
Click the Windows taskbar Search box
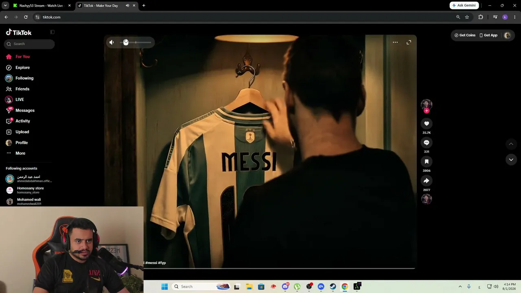[x=201, y=286]
